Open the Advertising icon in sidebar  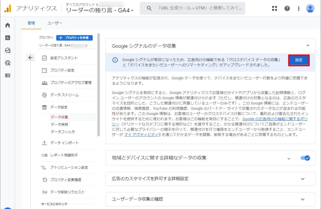(8, 63)
